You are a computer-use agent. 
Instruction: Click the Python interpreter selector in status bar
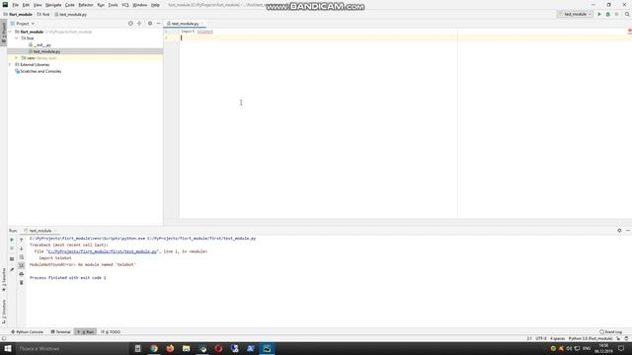(591, 338)
